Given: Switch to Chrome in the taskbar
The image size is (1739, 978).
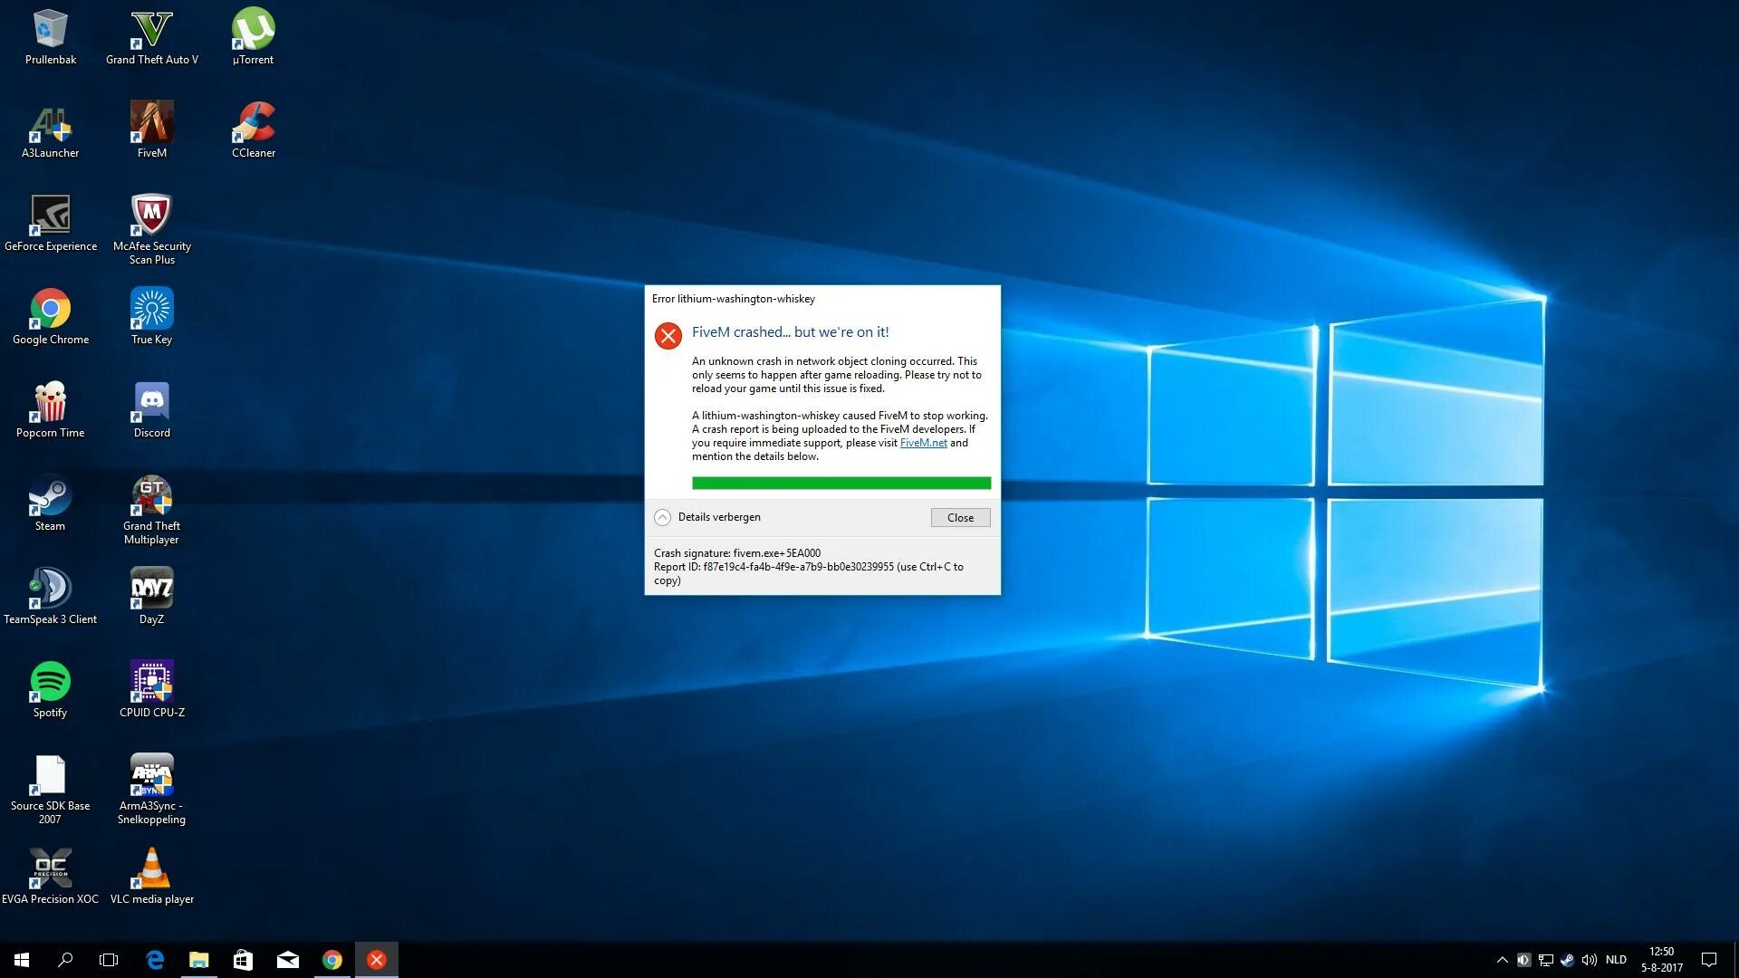Looking at the screenshot, I should click(332, 960).
